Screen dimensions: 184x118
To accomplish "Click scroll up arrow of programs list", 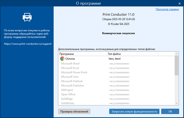I will click(x=177, y=54).
